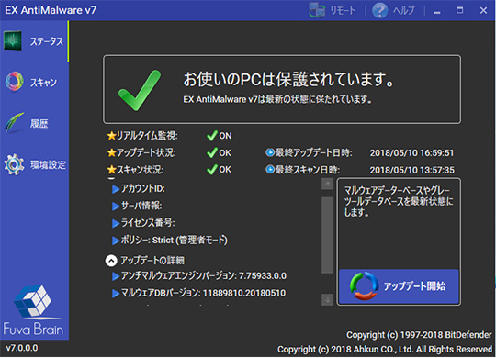Click the green check beside スキャン状況 OK
Image resolution: width=496 pixels, height=358 pixels.
(212, 170)
